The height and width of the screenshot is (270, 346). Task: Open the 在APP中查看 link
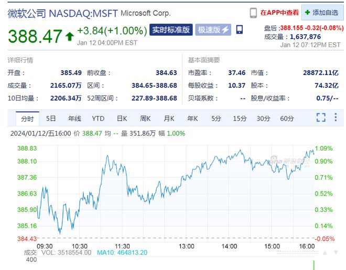pyautogui.click(x=279, y=13)
